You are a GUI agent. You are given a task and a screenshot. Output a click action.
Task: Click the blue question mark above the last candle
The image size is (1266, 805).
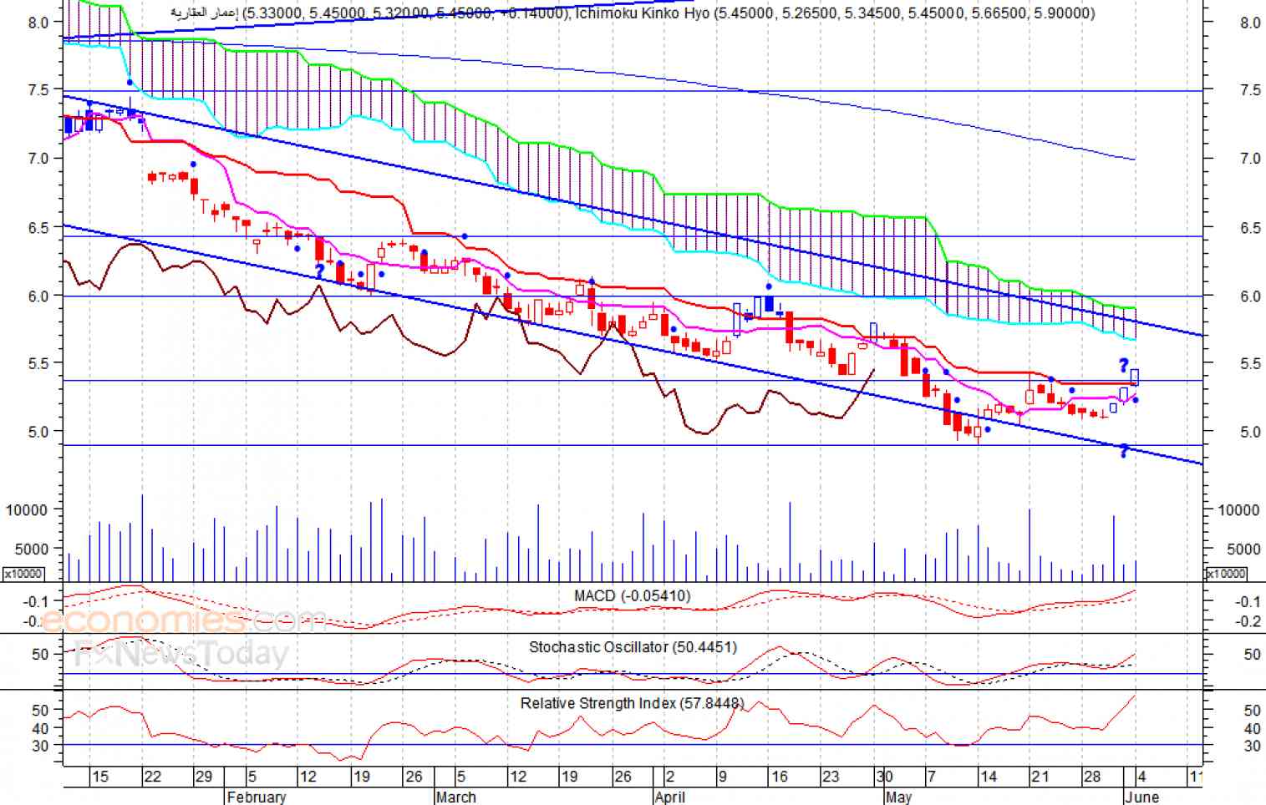pyautogui.click(x=1124, y=366)
